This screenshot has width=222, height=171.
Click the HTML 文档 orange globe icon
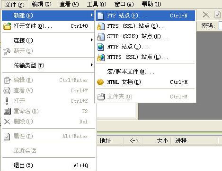pyautogui.click(x=100, y=82)
